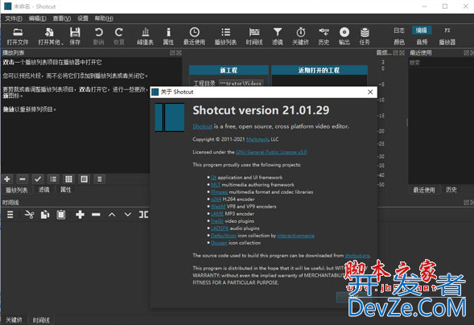Open the 历史 history toolbar icon
Image resolution: width=474 pixels, height=325 pixels.
324,36
